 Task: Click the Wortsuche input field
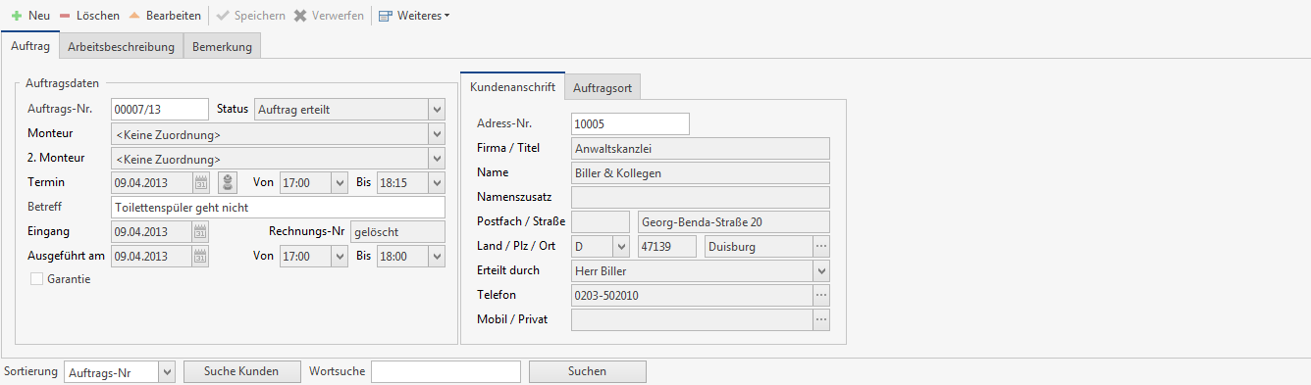click(x=446, y=371)
